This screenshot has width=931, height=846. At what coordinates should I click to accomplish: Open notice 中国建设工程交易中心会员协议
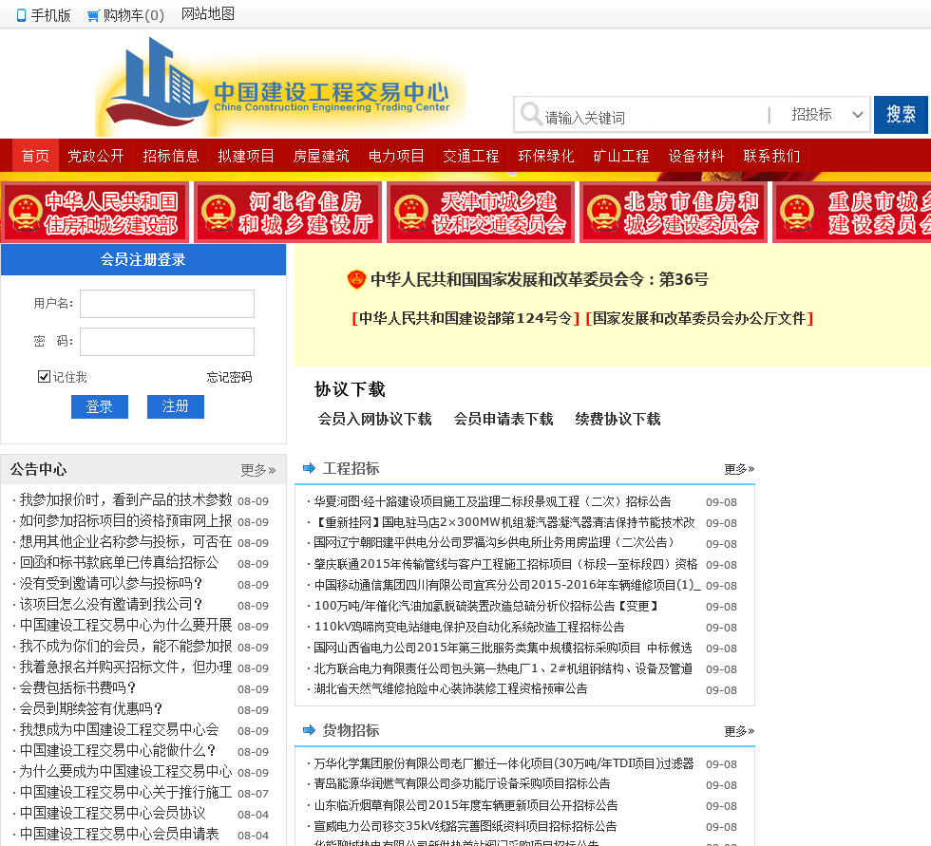(x=113, y=813)
